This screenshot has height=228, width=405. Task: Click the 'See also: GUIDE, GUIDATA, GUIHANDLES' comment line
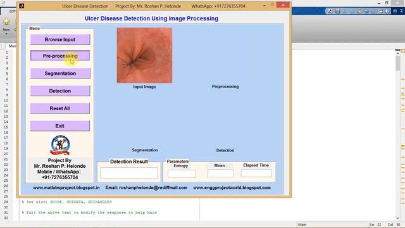pyautogui.click(x=66, y=202)
